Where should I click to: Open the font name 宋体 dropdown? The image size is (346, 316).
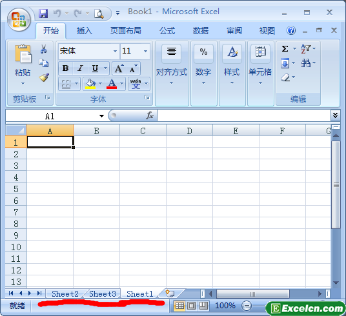115,51
